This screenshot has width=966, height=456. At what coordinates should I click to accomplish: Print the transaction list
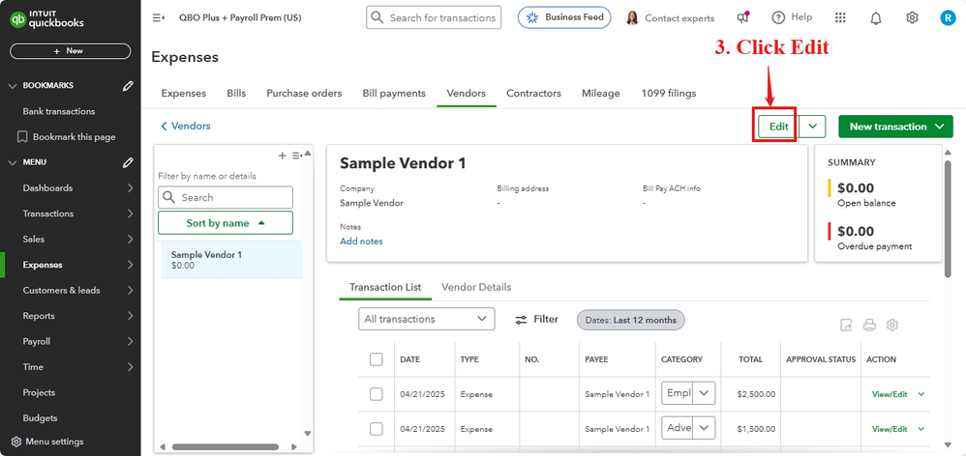[869, 326]
